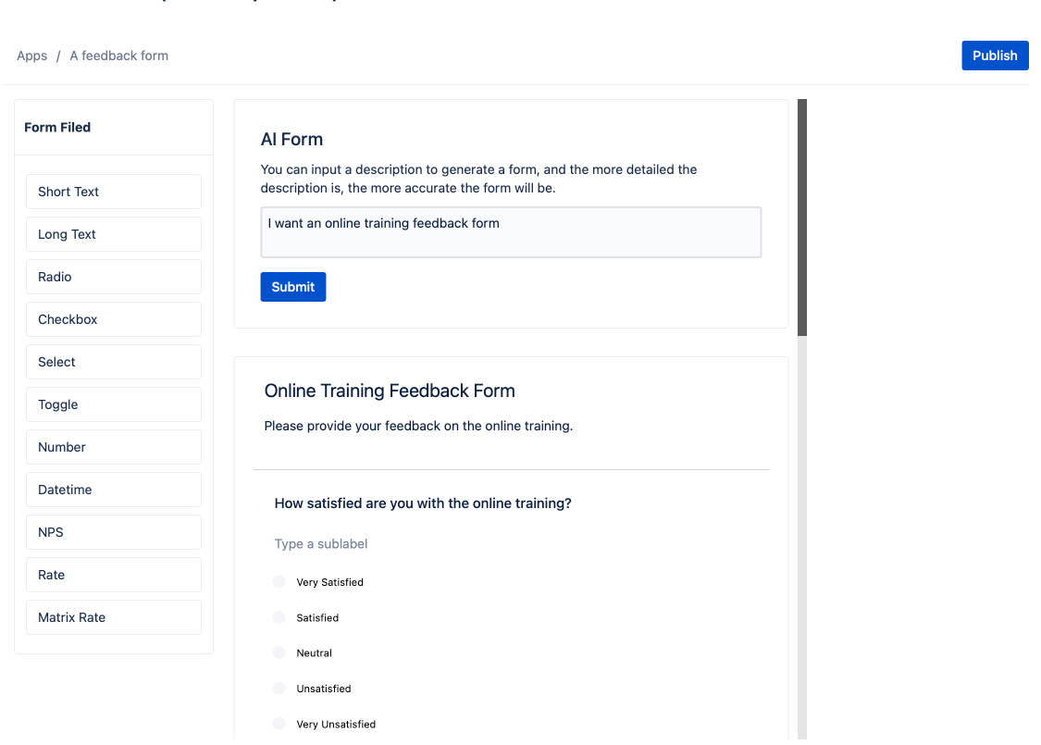Click the Publish button

995,56
